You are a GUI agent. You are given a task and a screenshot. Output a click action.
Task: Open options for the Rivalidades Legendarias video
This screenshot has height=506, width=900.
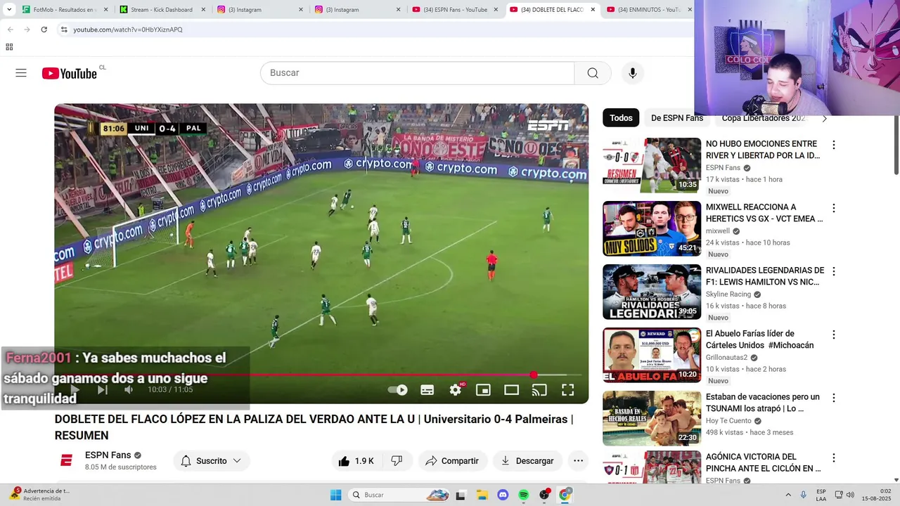click(x=834, y=271)
